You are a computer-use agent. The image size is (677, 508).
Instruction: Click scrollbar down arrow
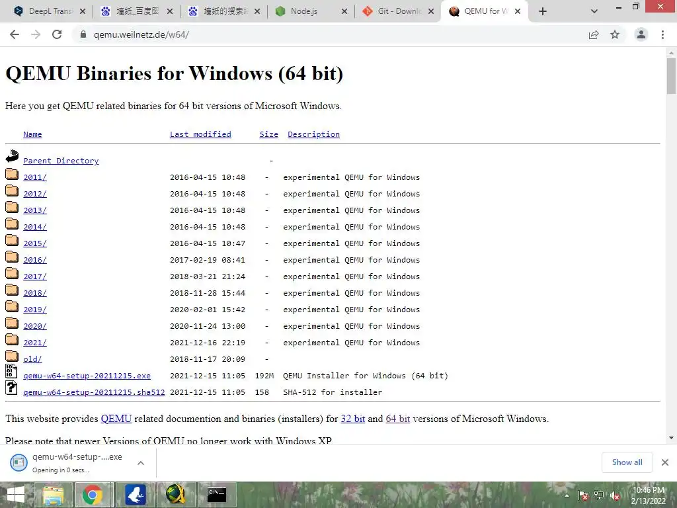tap(671, 438)
